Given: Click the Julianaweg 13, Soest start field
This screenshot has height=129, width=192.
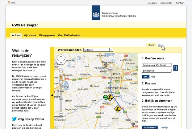Looking at the screenshot, I should (x=157, y=65).
